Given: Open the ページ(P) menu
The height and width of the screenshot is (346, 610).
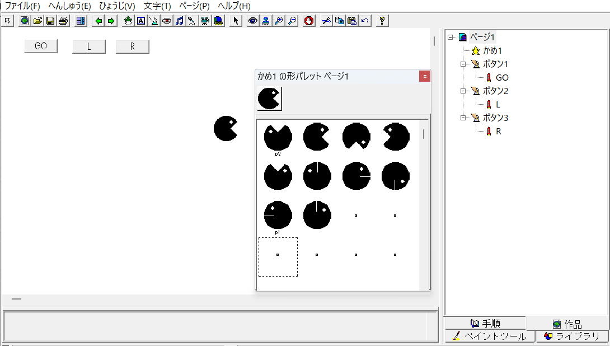Looking at the screenshot, I should tap(194, 6).
